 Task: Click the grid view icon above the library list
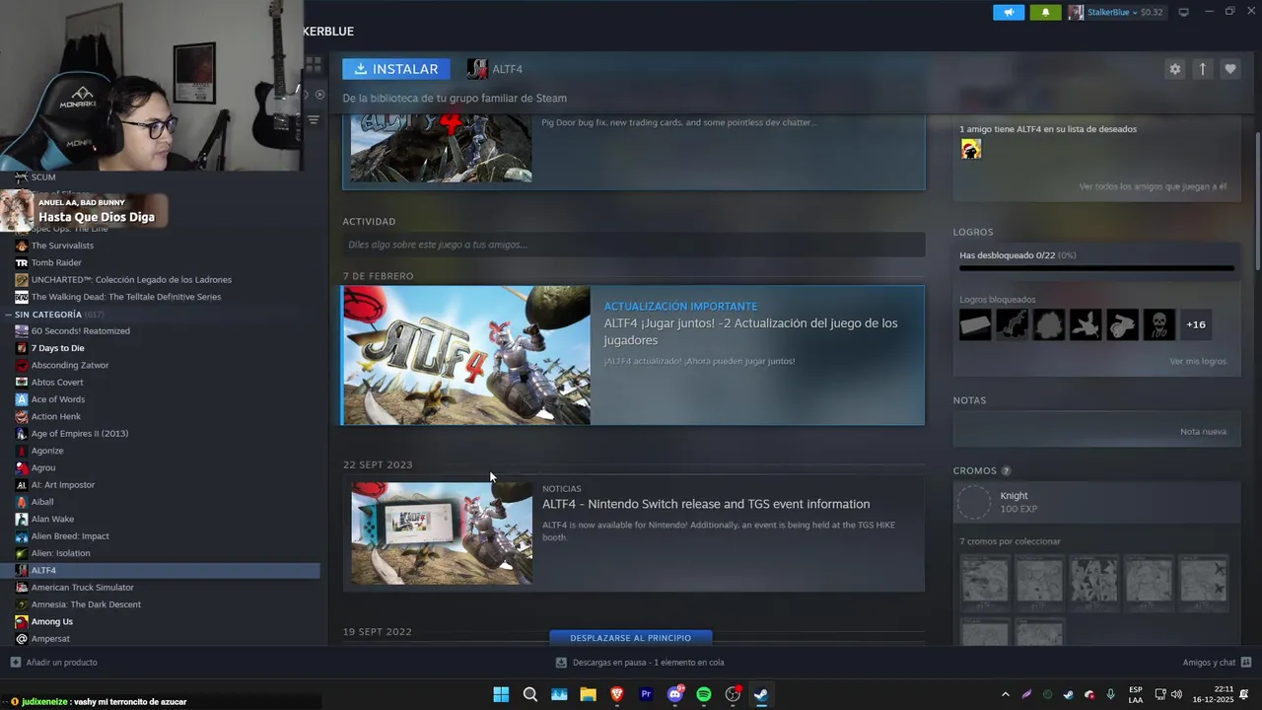pos(314,64)
